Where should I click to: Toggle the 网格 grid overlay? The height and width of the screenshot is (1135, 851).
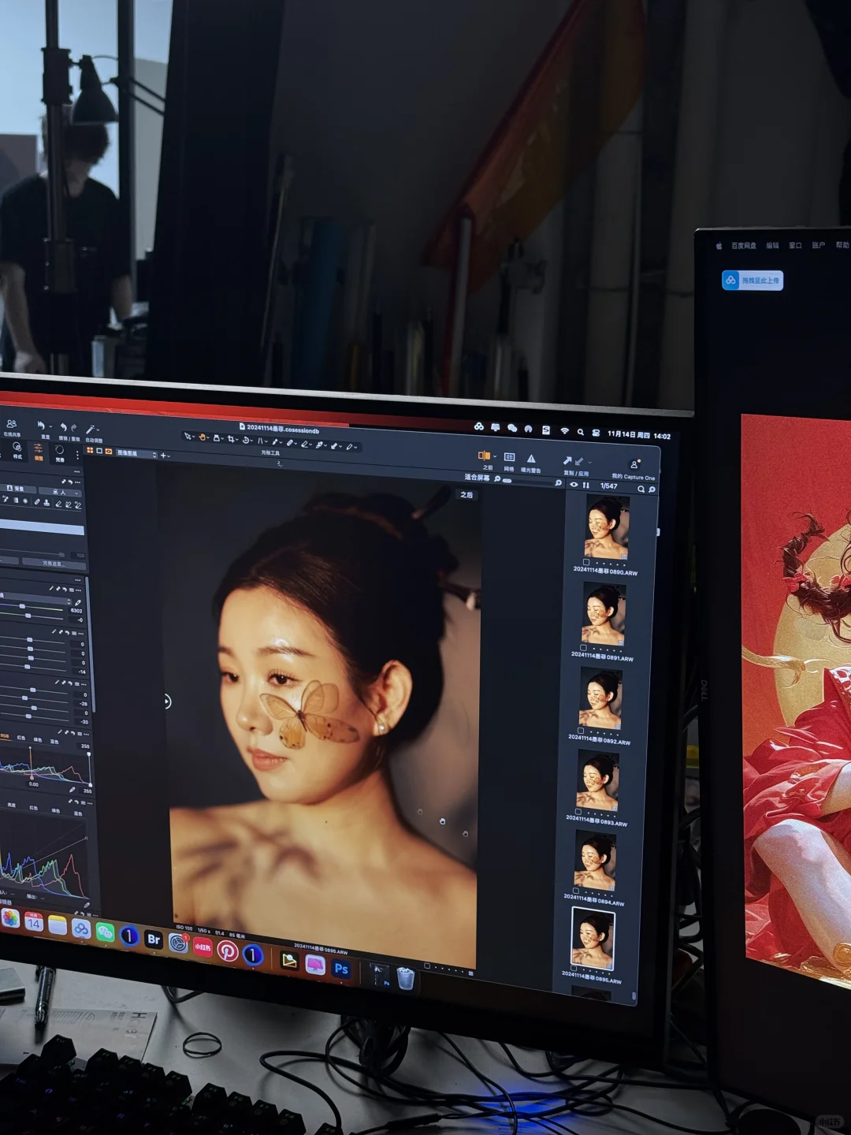(509, 457)
